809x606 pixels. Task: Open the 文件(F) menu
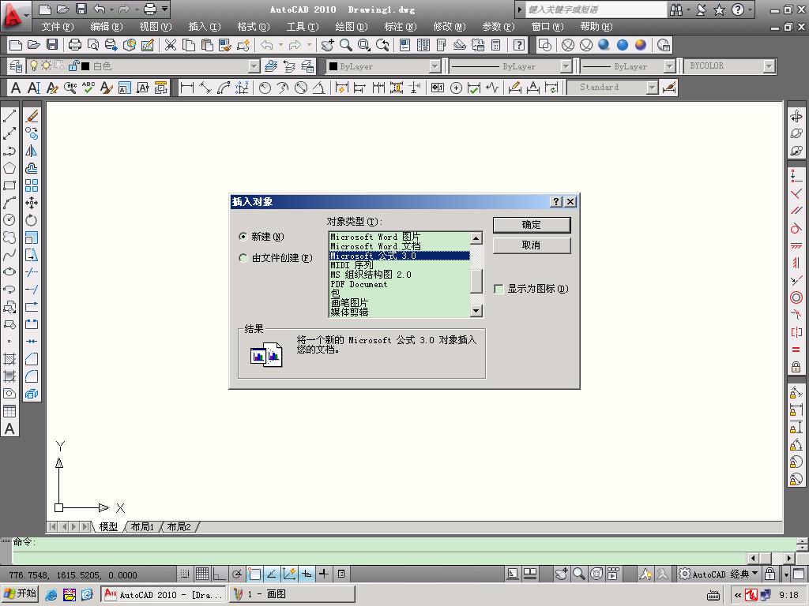click(58, 26)
